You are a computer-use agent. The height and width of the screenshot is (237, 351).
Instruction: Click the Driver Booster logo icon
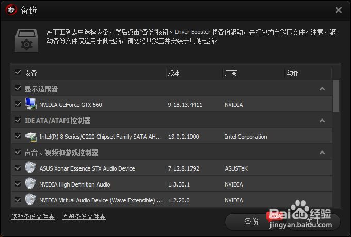[x=11, y=10]
